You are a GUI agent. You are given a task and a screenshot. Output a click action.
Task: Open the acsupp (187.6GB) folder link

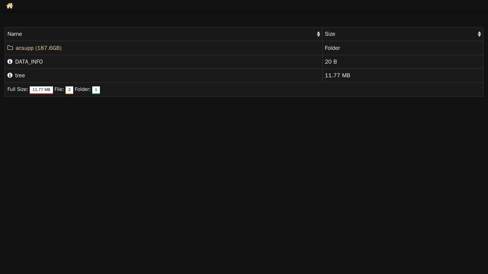click(x=39, y=48)
